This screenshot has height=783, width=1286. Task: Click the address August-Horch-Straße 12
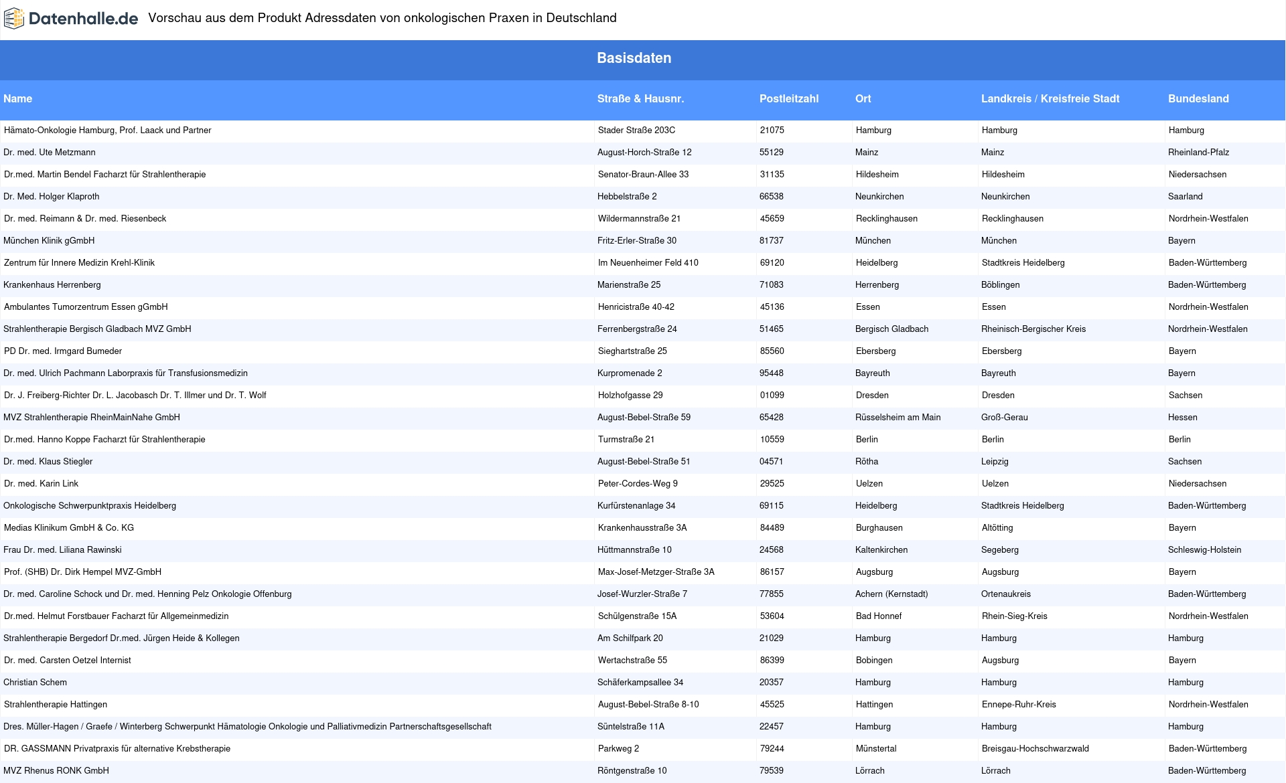tap(644, 153)
